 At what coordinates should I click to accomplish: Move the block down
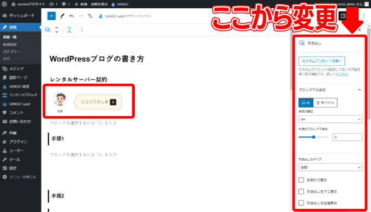(x=57, y=32)
